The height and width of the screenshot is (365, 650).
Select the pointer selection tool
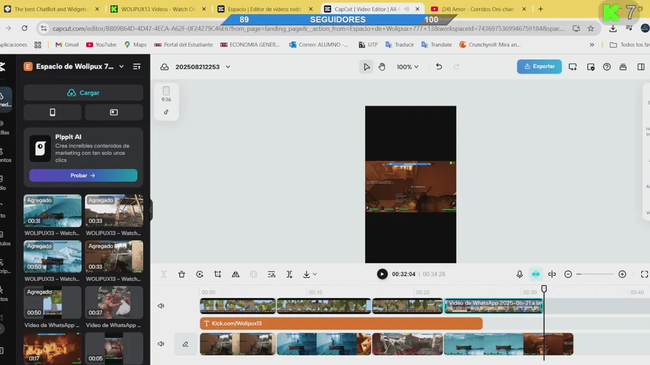click(x=367, y=67)
